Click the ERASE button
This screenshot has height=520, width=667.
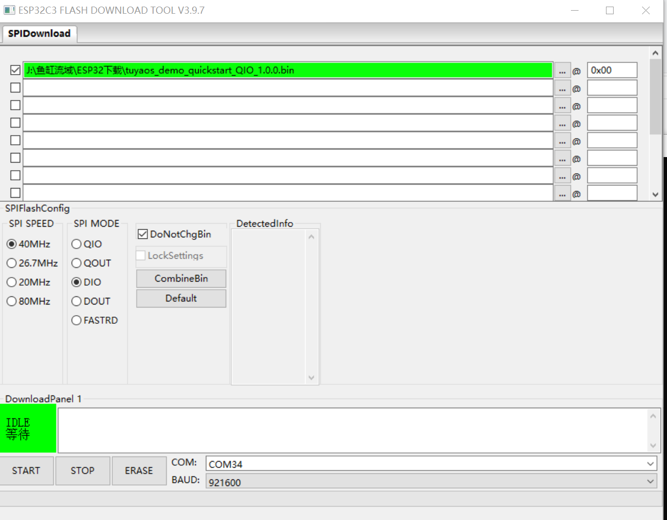pyautogui.click(x=139, y=471)
